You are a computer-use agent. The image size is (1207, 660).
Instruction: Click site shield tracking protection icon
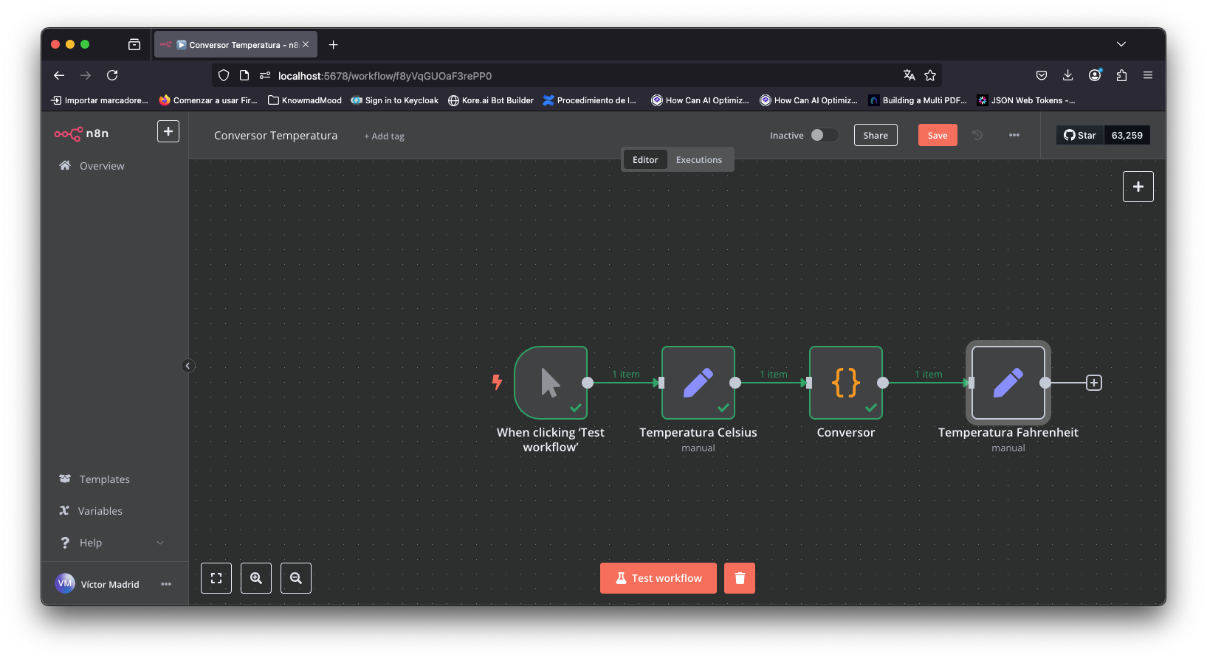click(x=224, y=75)
